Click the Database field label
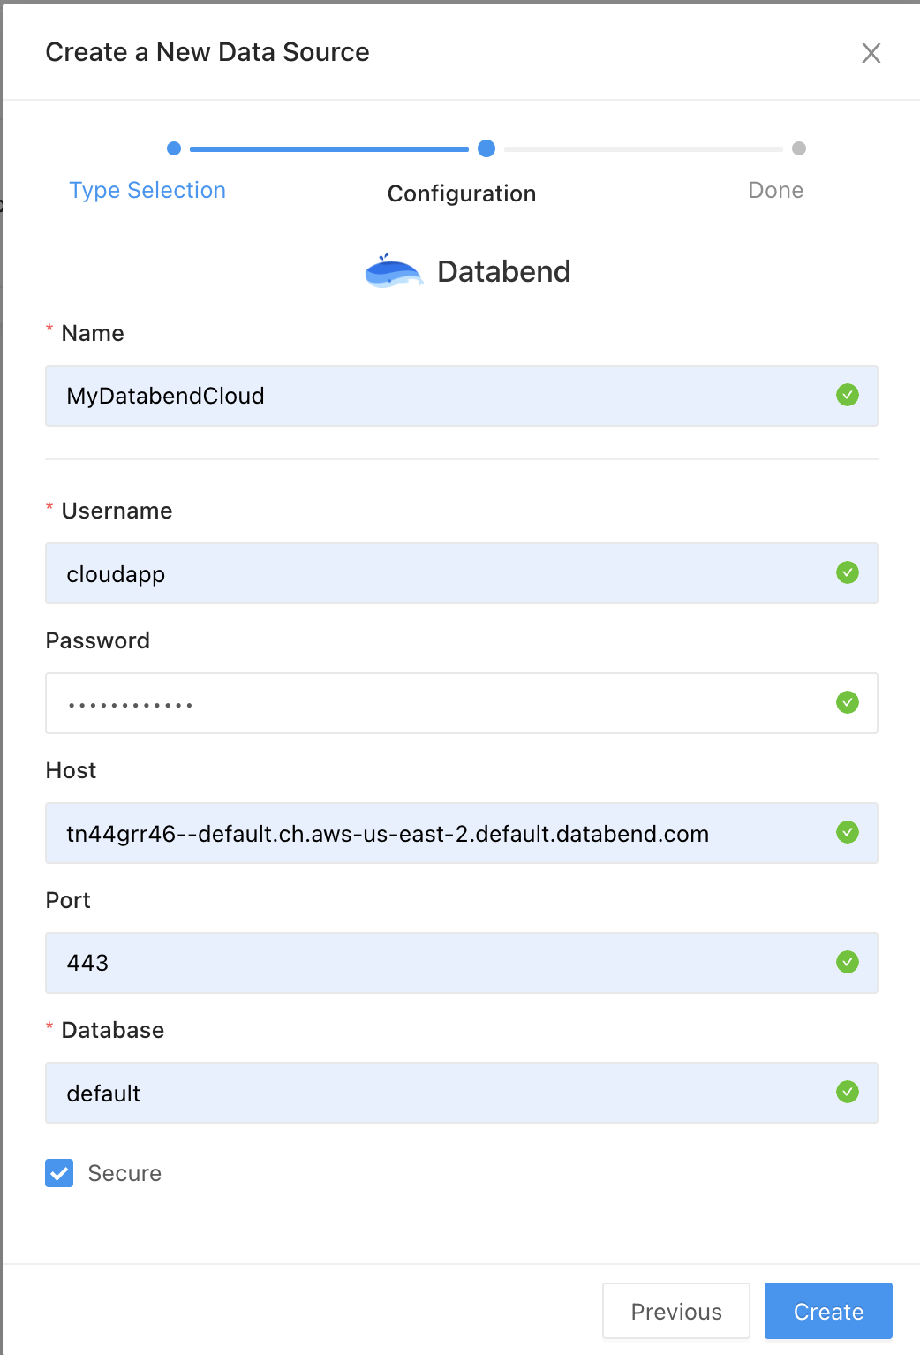 pyautogui.click(x=113, y=1030)
